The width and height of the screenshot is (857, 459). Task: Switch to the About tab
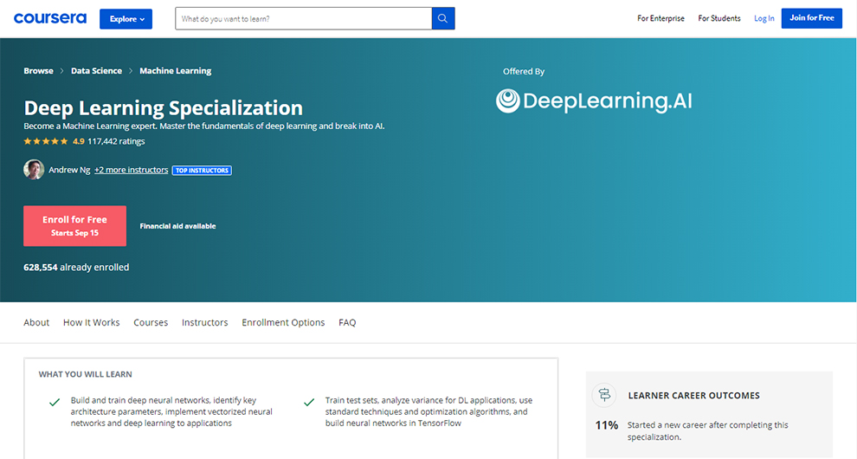tap(36, 322)
